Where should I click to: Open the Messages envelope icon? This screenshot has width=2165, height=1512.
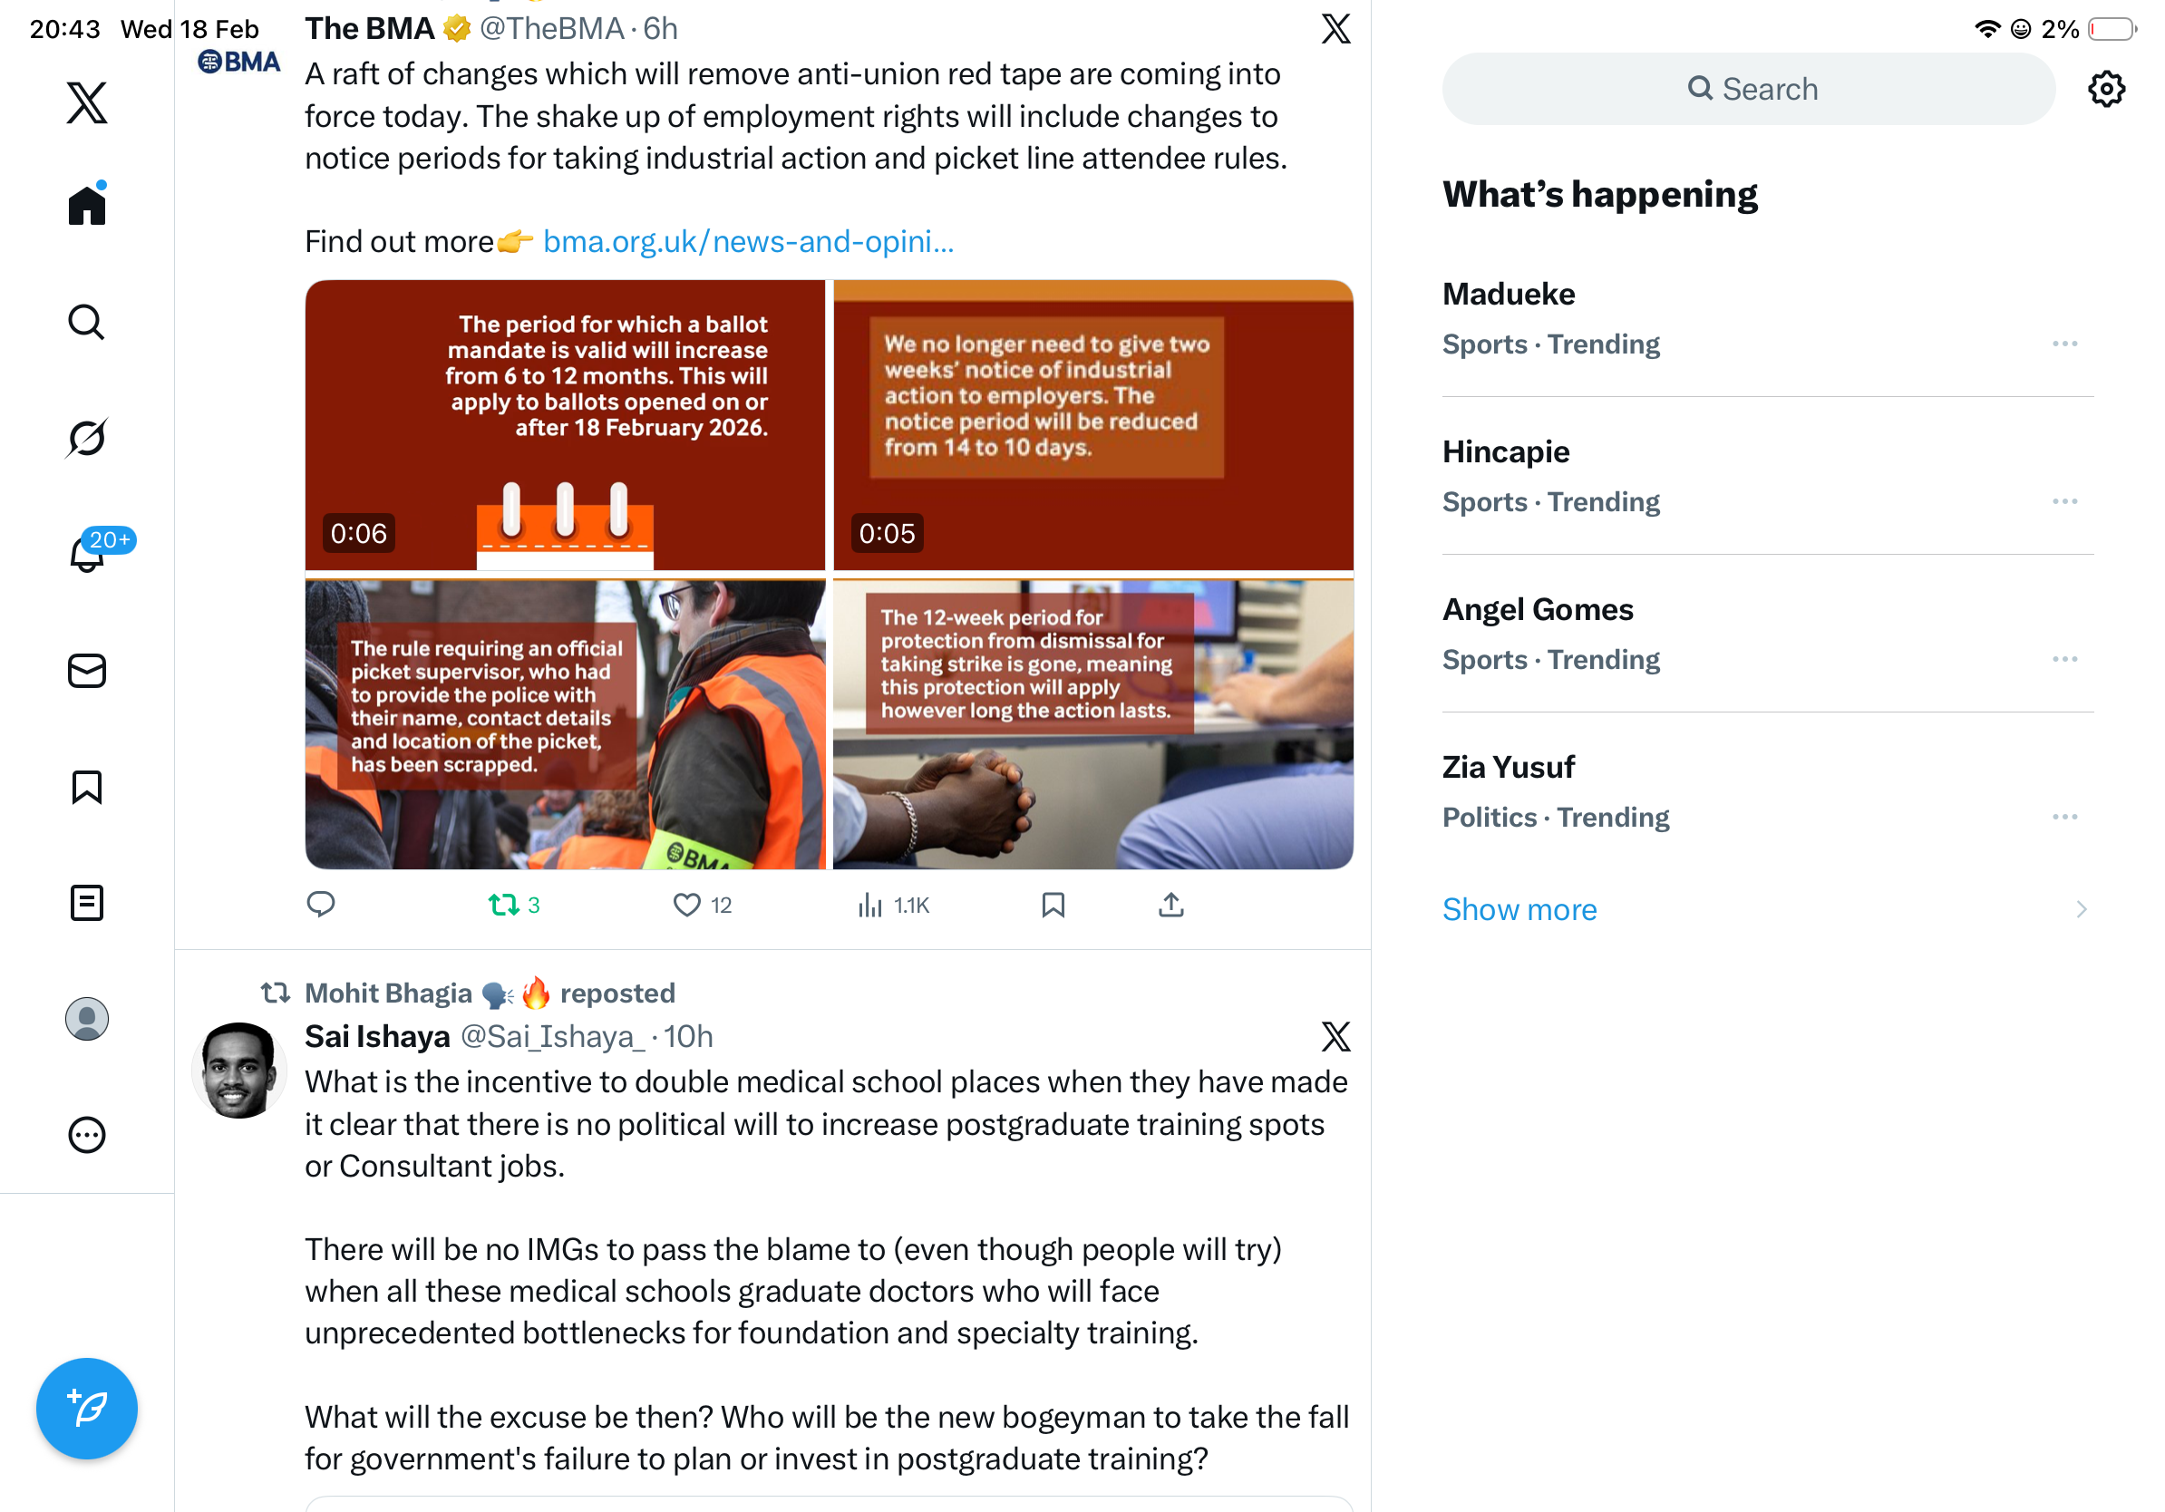click(x=87, y=671)
